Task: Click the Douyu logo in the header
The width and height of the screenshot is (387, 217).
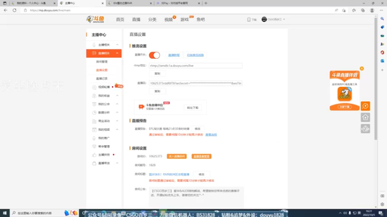Action: click(95, 19)
